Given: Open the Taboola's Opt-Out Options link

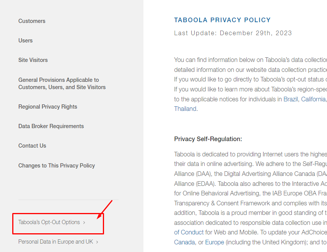Looking at the screenshot, I should tap(49, 222).
